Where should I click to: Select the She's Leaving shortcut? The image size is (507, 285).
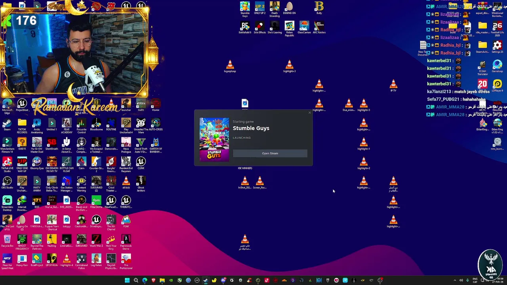[274, 28]
